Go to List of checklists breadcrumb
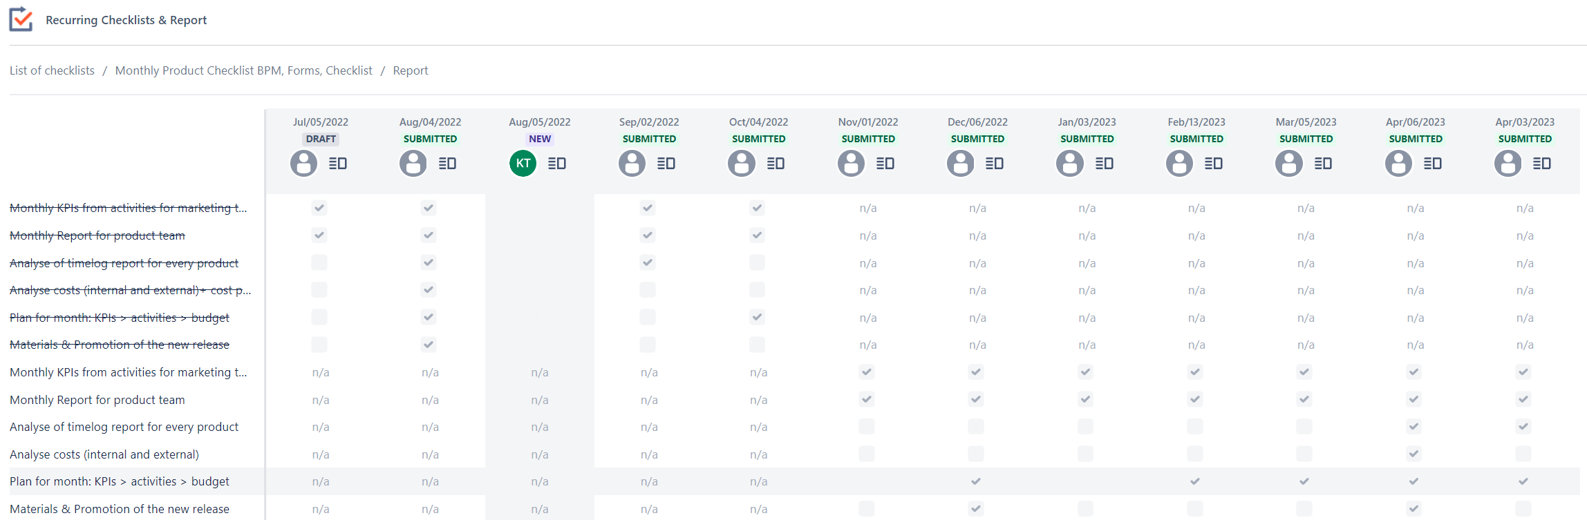This screenshot has width=1587, height=520. tap(52, 70)
